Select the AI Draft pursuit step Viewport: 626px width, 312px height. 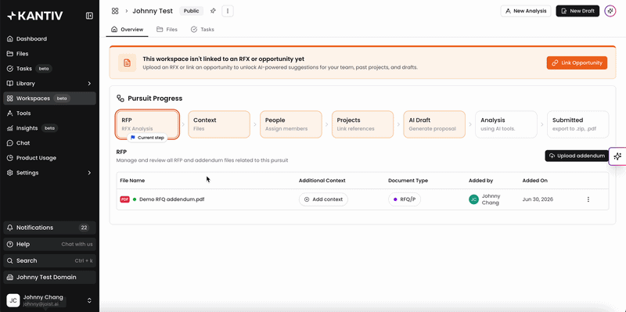[434, 124]
